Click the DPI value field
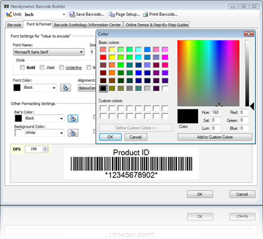The image size is (263, 239). tap(34, 149)
